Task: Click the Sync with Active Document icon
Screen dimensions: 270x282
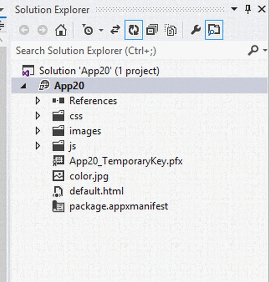Action: point(115,30)
